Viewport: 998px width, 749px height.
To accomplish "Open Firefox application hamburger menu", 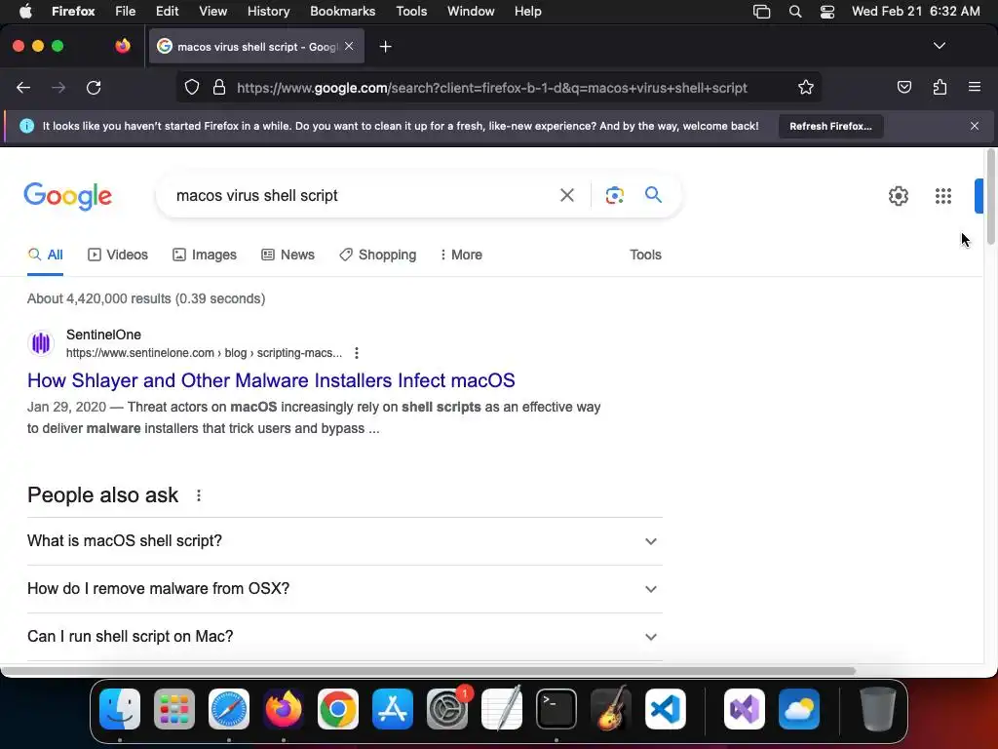I will tap(975, 87).
